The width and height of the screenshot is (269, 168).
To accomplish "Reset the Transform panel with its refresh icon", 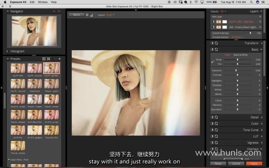I will pyautogui.click(x=216, y=43).
